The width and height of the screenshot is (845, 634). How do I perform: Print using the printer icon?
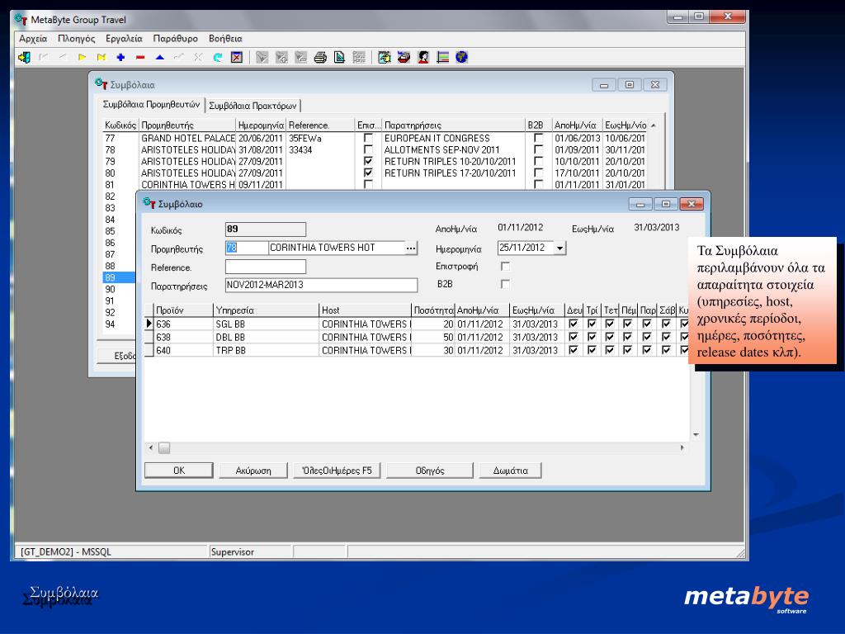tap(320, 57)
